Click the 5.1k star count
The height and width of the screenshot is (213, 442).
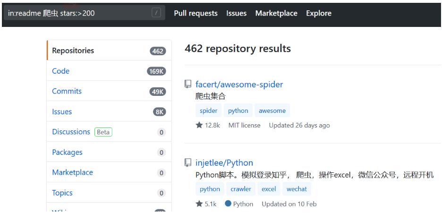click(x=211, y=204)
